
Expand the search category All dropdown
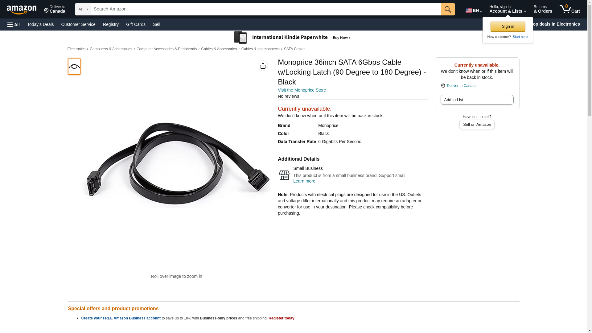83,9
